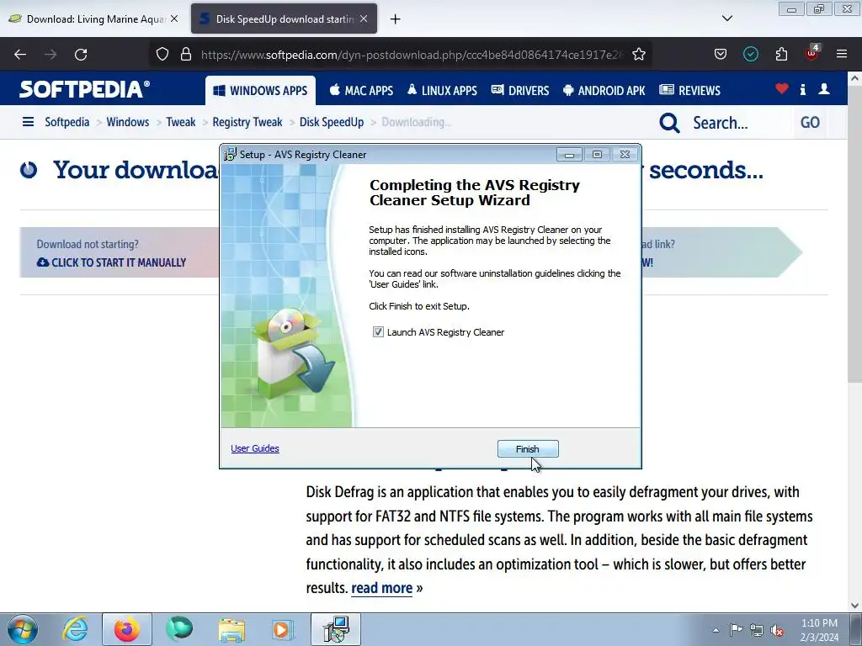Open the green globe browser taskbar icon
862x646 pixels.
pyautogui.click(x=180, y=629)
